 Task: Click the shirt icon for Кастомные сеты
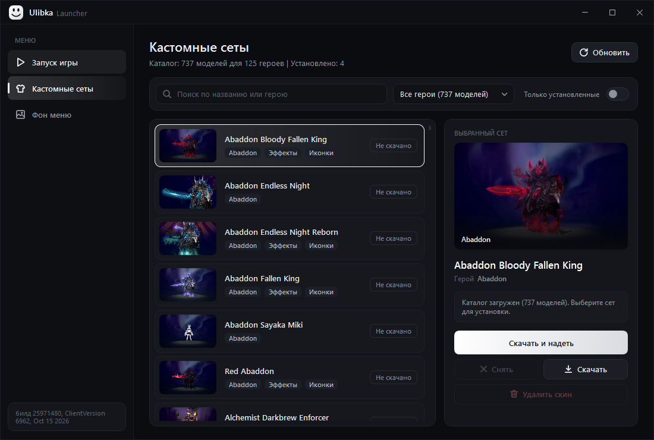pyautogui.click(x=20, y=89)
